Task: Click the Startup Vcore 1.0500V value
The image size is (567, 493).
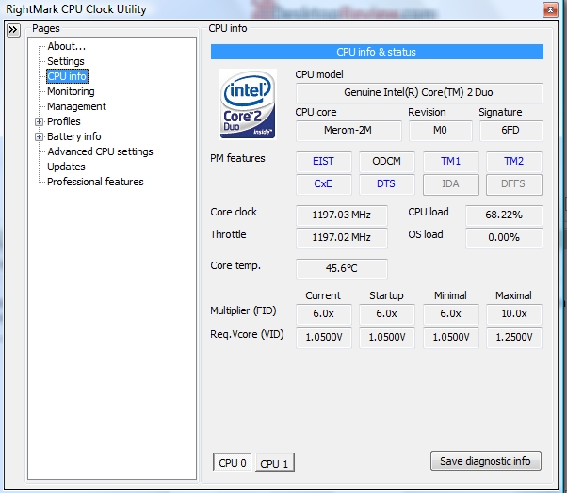Action: [x=386, y=338]
